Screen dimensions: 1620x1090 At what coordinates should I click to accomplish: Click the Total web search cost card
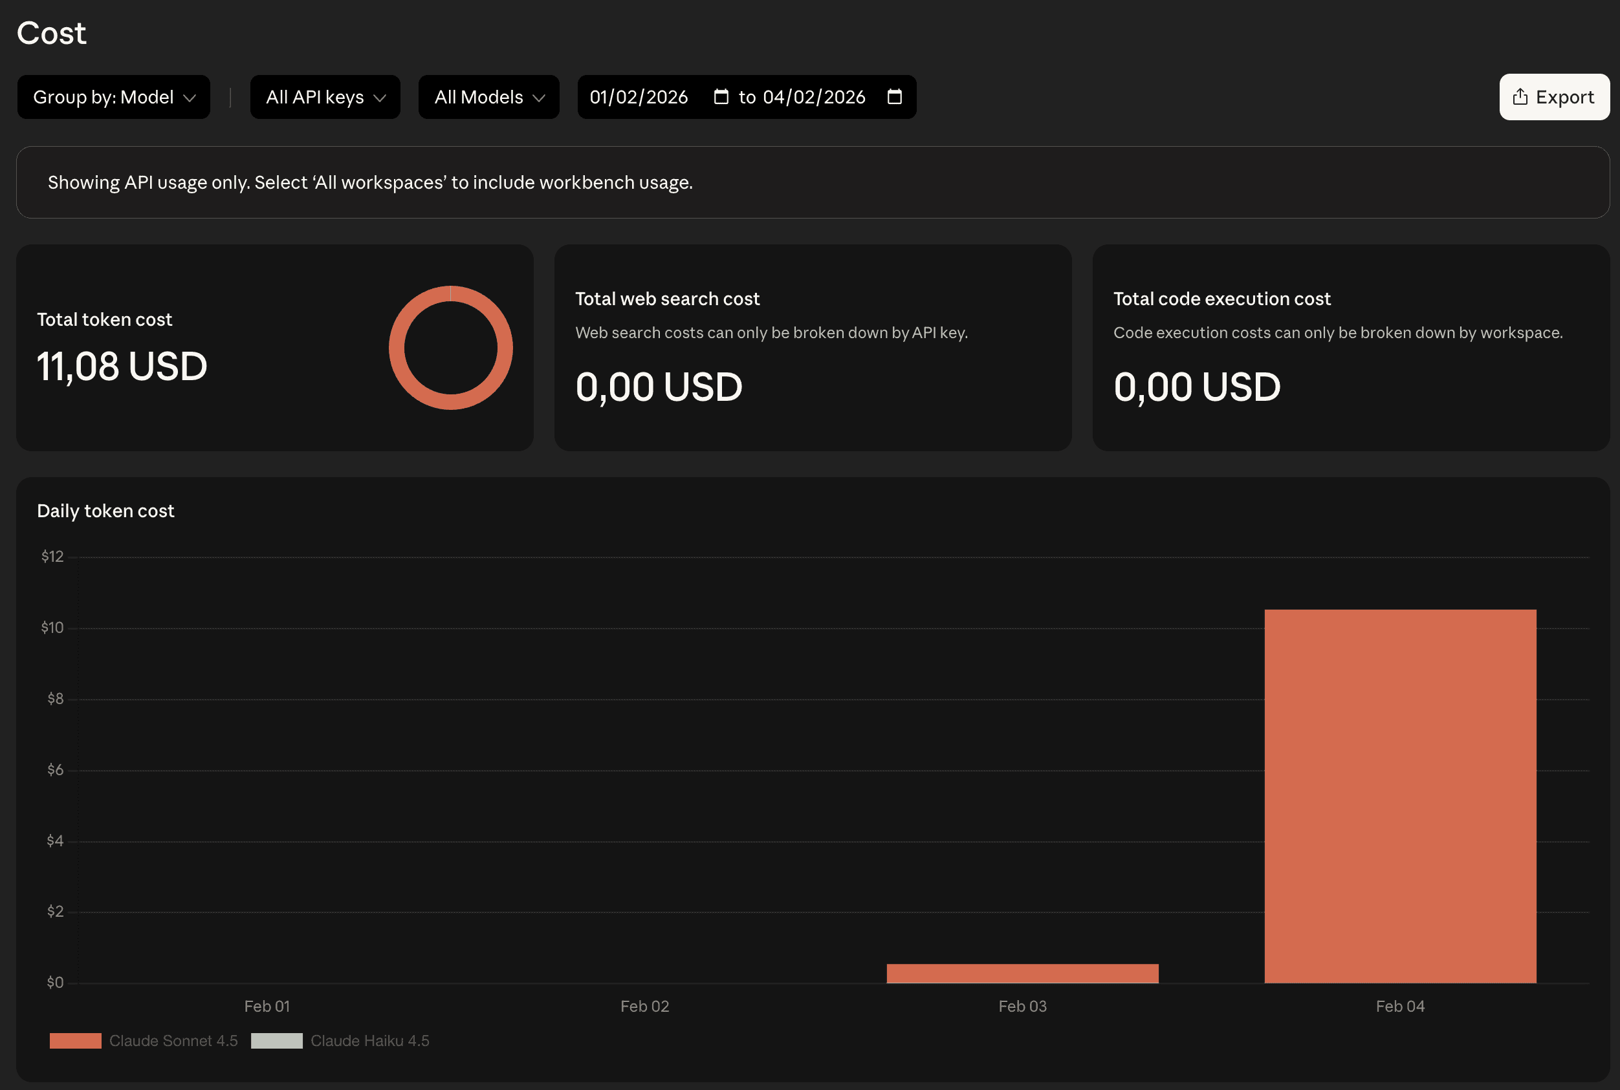click(813, 348)
